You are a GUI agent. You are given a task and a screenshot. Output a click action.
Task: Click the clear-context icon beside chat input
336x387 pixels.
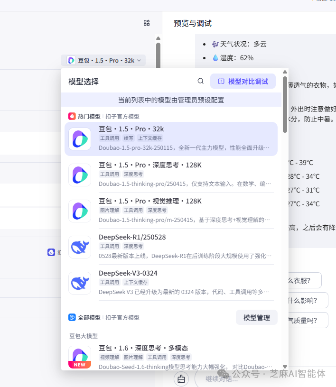pyautogui.click(x=181, y=378)
